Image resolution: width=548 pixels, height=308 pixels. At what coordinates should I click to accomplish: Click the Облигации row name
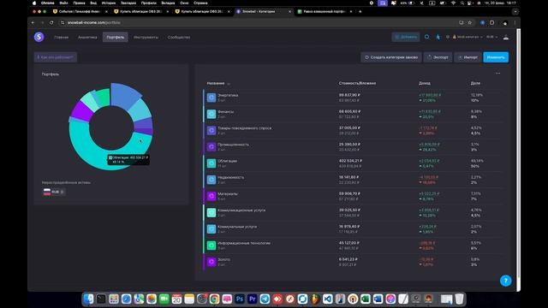(227, 161)
